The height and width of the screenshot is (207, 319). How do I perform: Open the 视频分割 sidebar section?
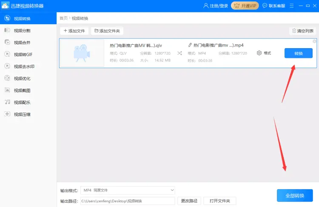(x=28, y=31)
